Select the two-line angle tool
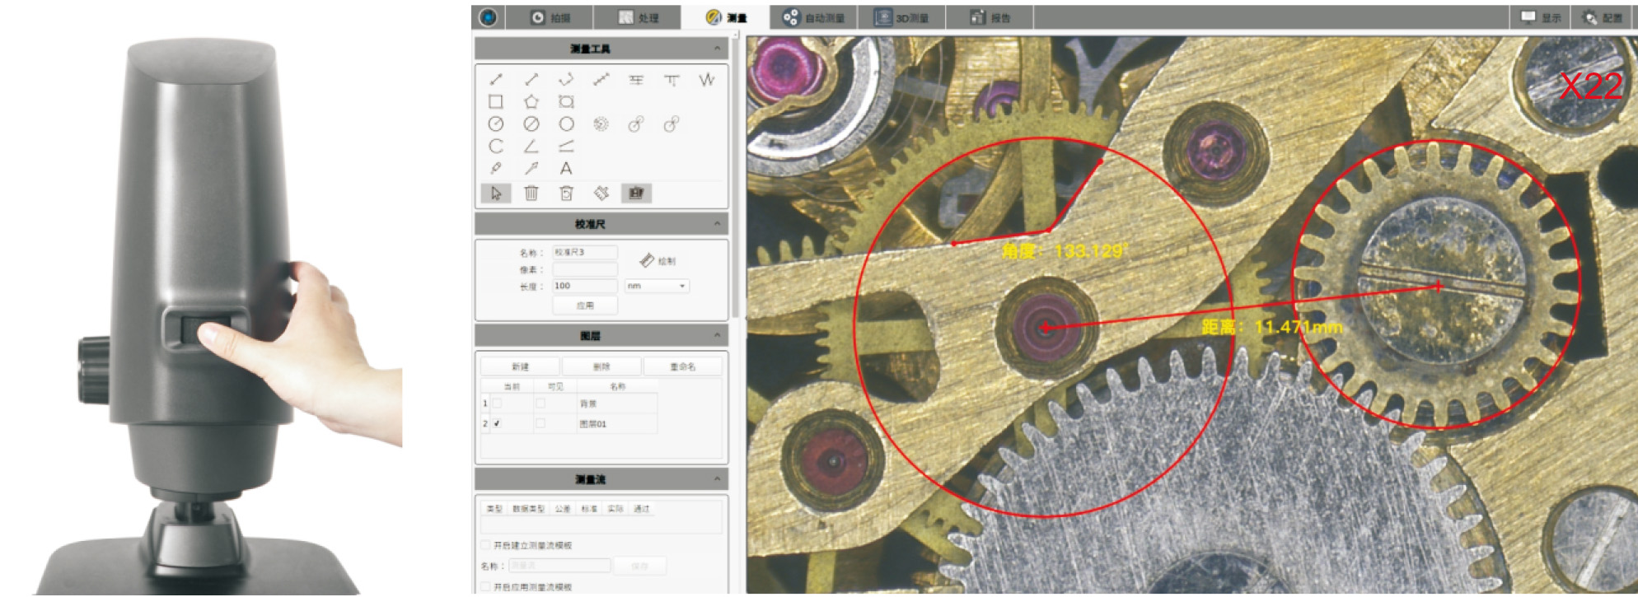The image size is (1638, 597). pyautogui.click(x=566, y=146)
